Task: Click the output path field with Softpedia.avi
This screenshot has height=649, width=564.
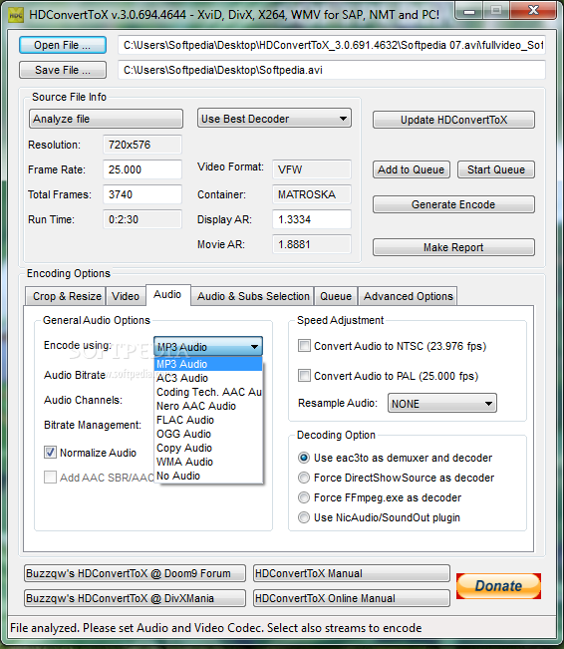Action: 332,70
